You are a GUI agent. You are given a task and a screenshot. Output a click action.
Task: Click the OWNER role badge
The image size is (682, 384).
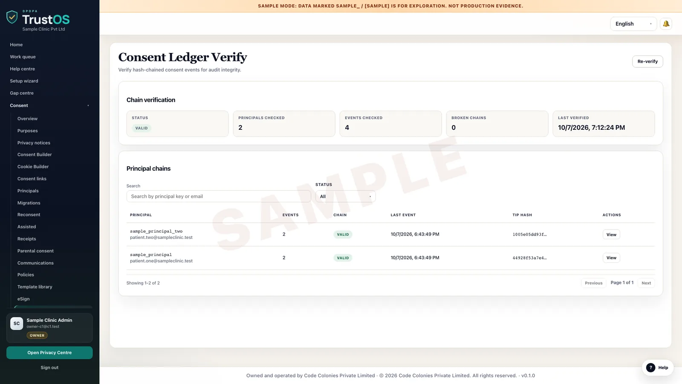(37, 335)
